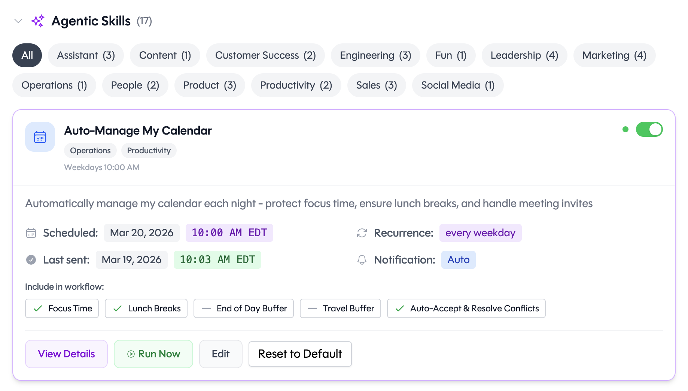This screenshot has width=688, height=391.
Task: Open the every weekday recurrence selector
Action: 480,233
